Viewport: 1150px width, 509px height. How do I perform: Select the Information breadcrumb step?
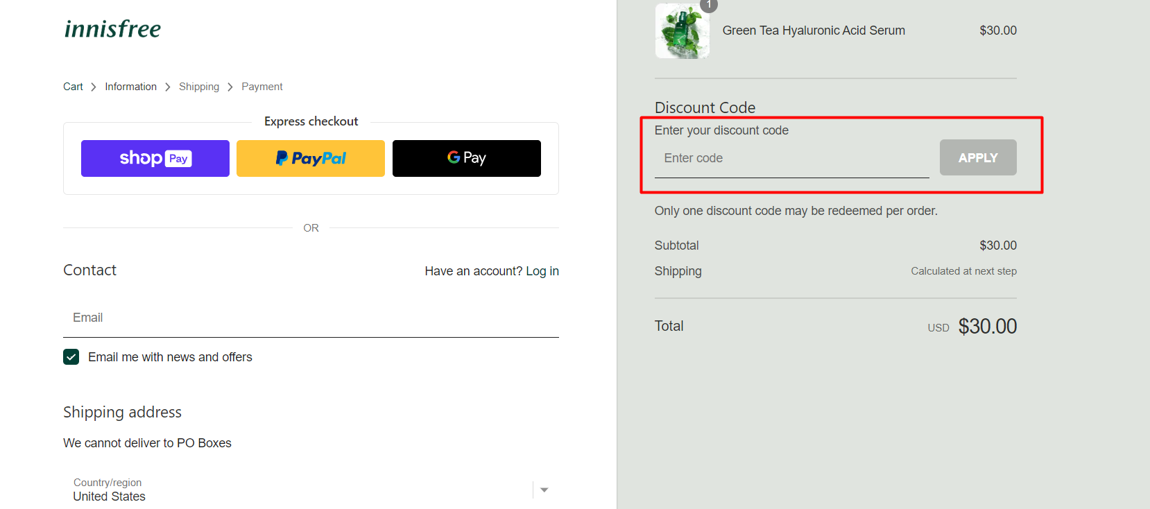pos(131,87)
